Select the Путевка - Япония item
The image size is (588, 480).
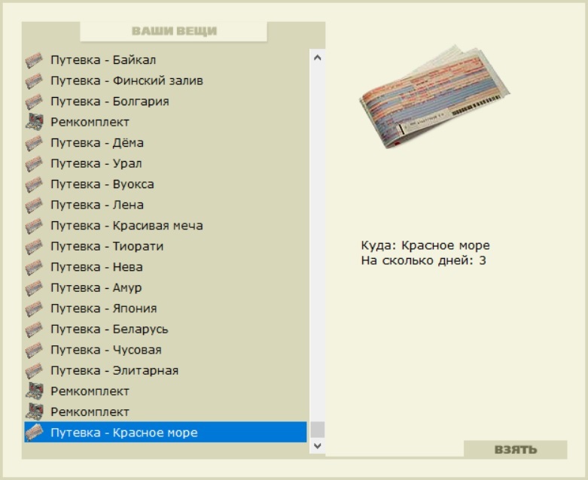tap(166, 308)
